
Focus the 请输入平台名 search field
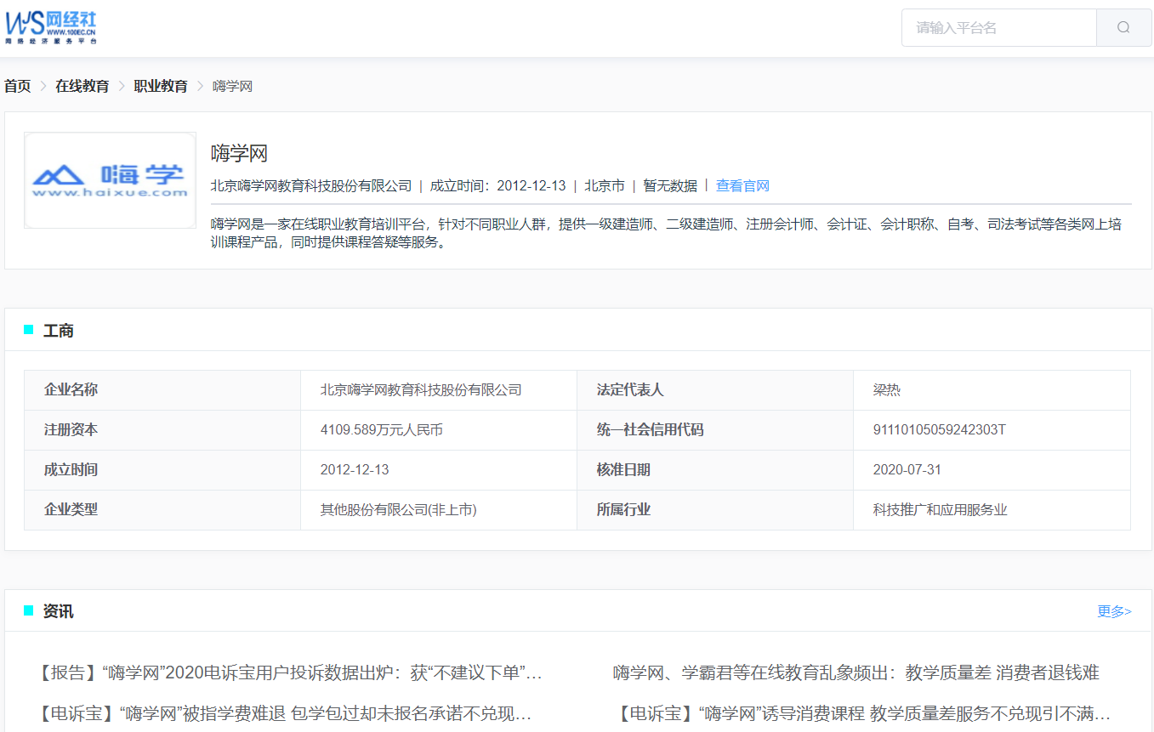[x=999, y=27]
